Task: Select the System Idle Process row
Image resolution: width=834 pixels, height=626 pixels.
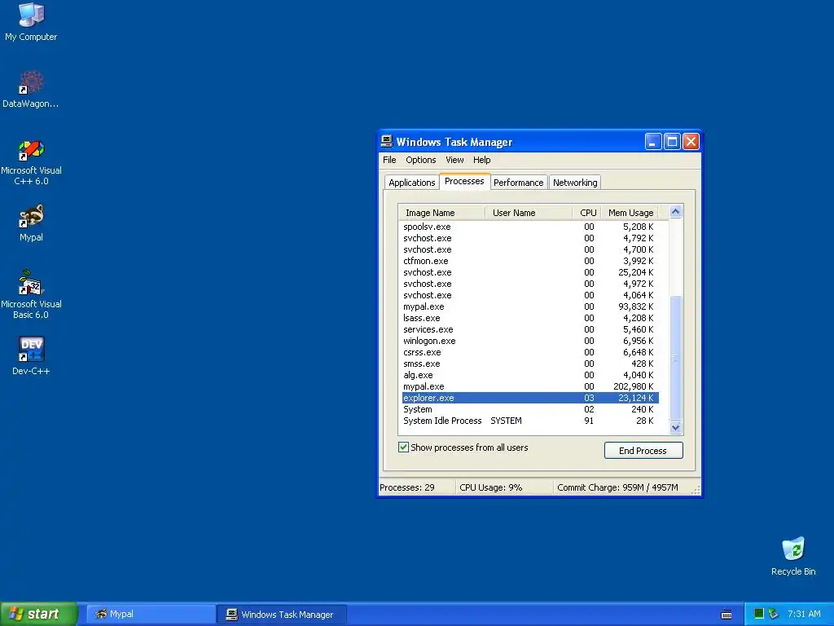Action: pos(530,421)
